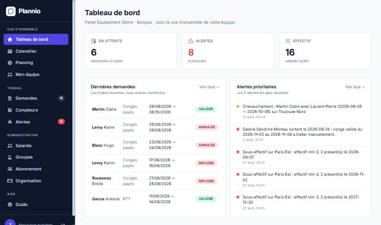Open the En attente summary card

[x=130, y=51]
